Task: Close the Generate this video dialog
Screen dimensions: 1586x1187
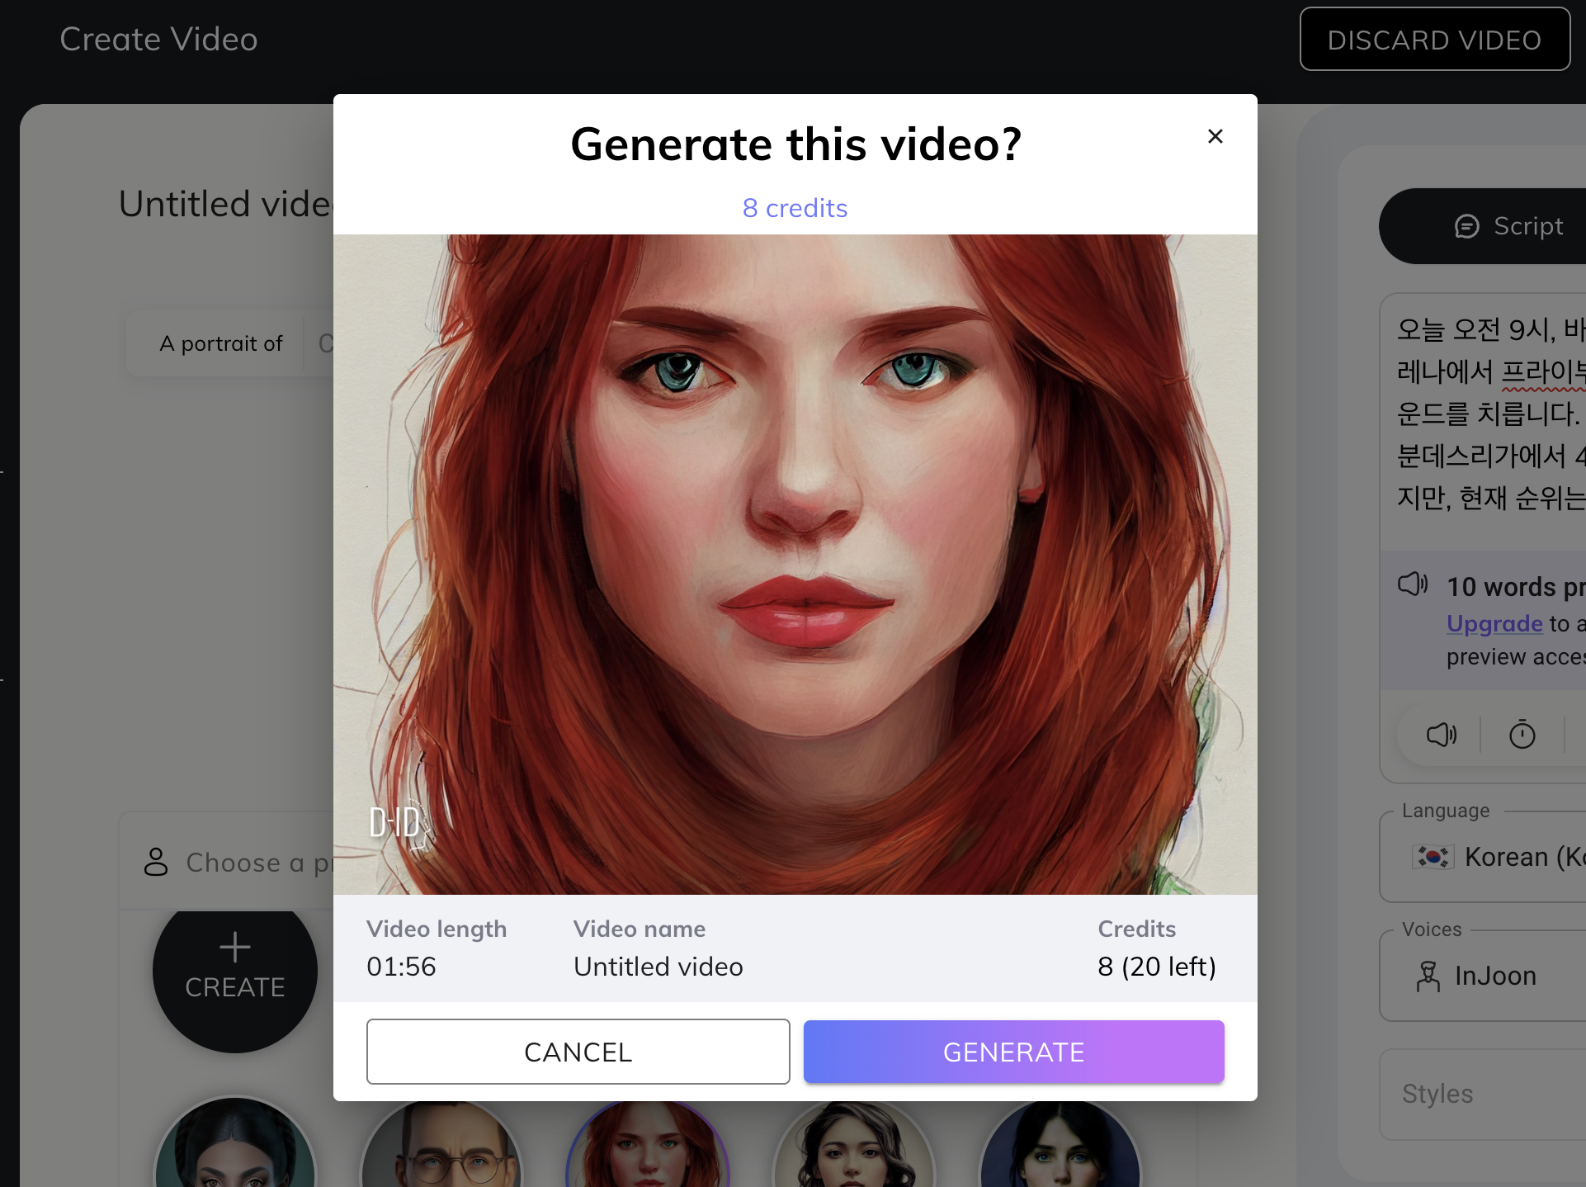Action: click(1215, 136)
